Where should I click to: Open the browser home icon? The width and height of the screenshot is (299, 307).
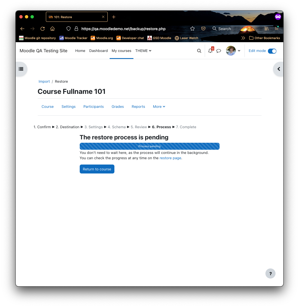click(52, 29)
